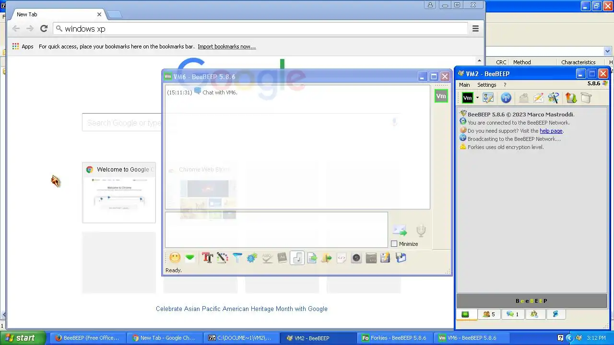This screenshot has width=614, height=345.
Task: Click the Windows start button
Action: (23, 338)
